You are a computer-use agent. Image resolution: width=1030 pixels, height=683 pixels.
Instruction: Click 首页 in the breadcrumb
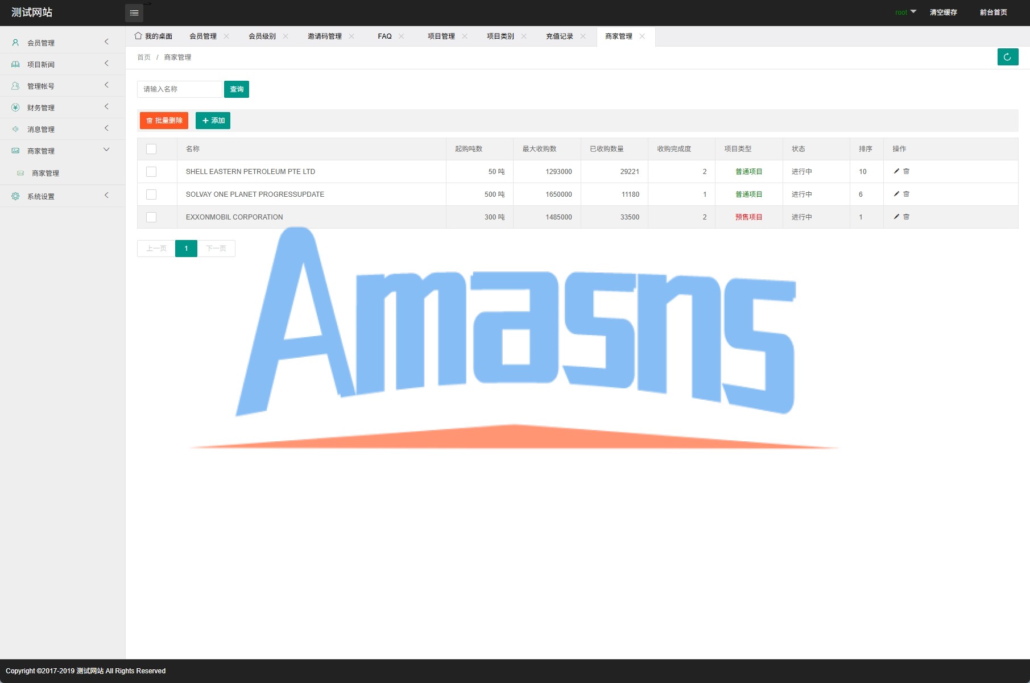pyautogui.click(x=144, y=57)
